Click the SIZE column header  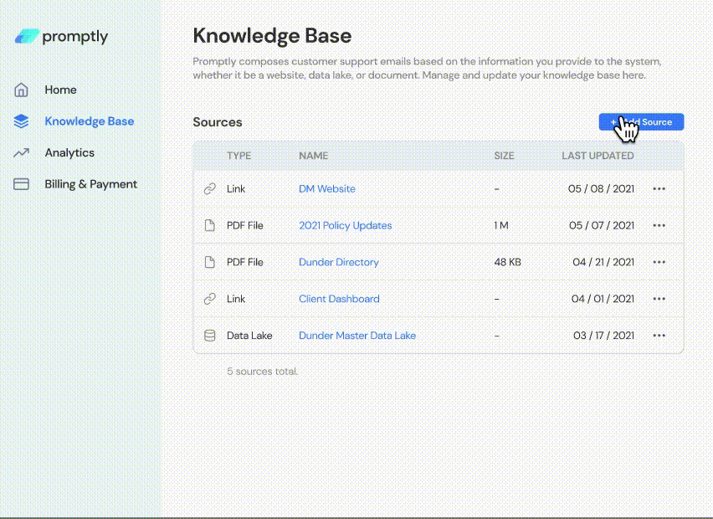click(x=505, y=156)
